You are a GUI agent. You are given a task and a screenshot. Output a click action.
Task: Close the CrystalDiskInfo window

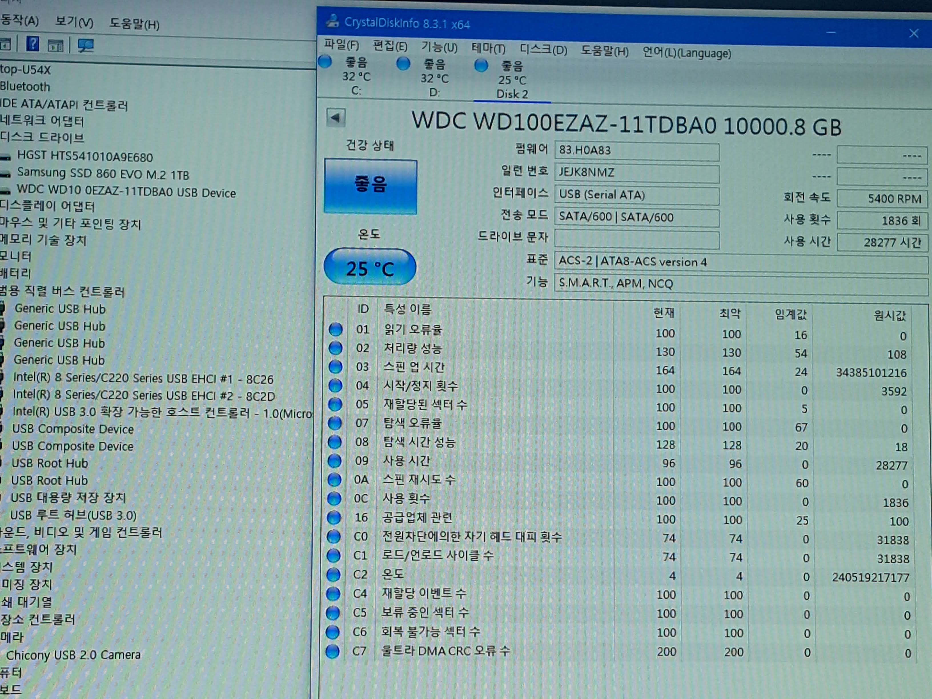pyautogui.click(x=913, y=33)
